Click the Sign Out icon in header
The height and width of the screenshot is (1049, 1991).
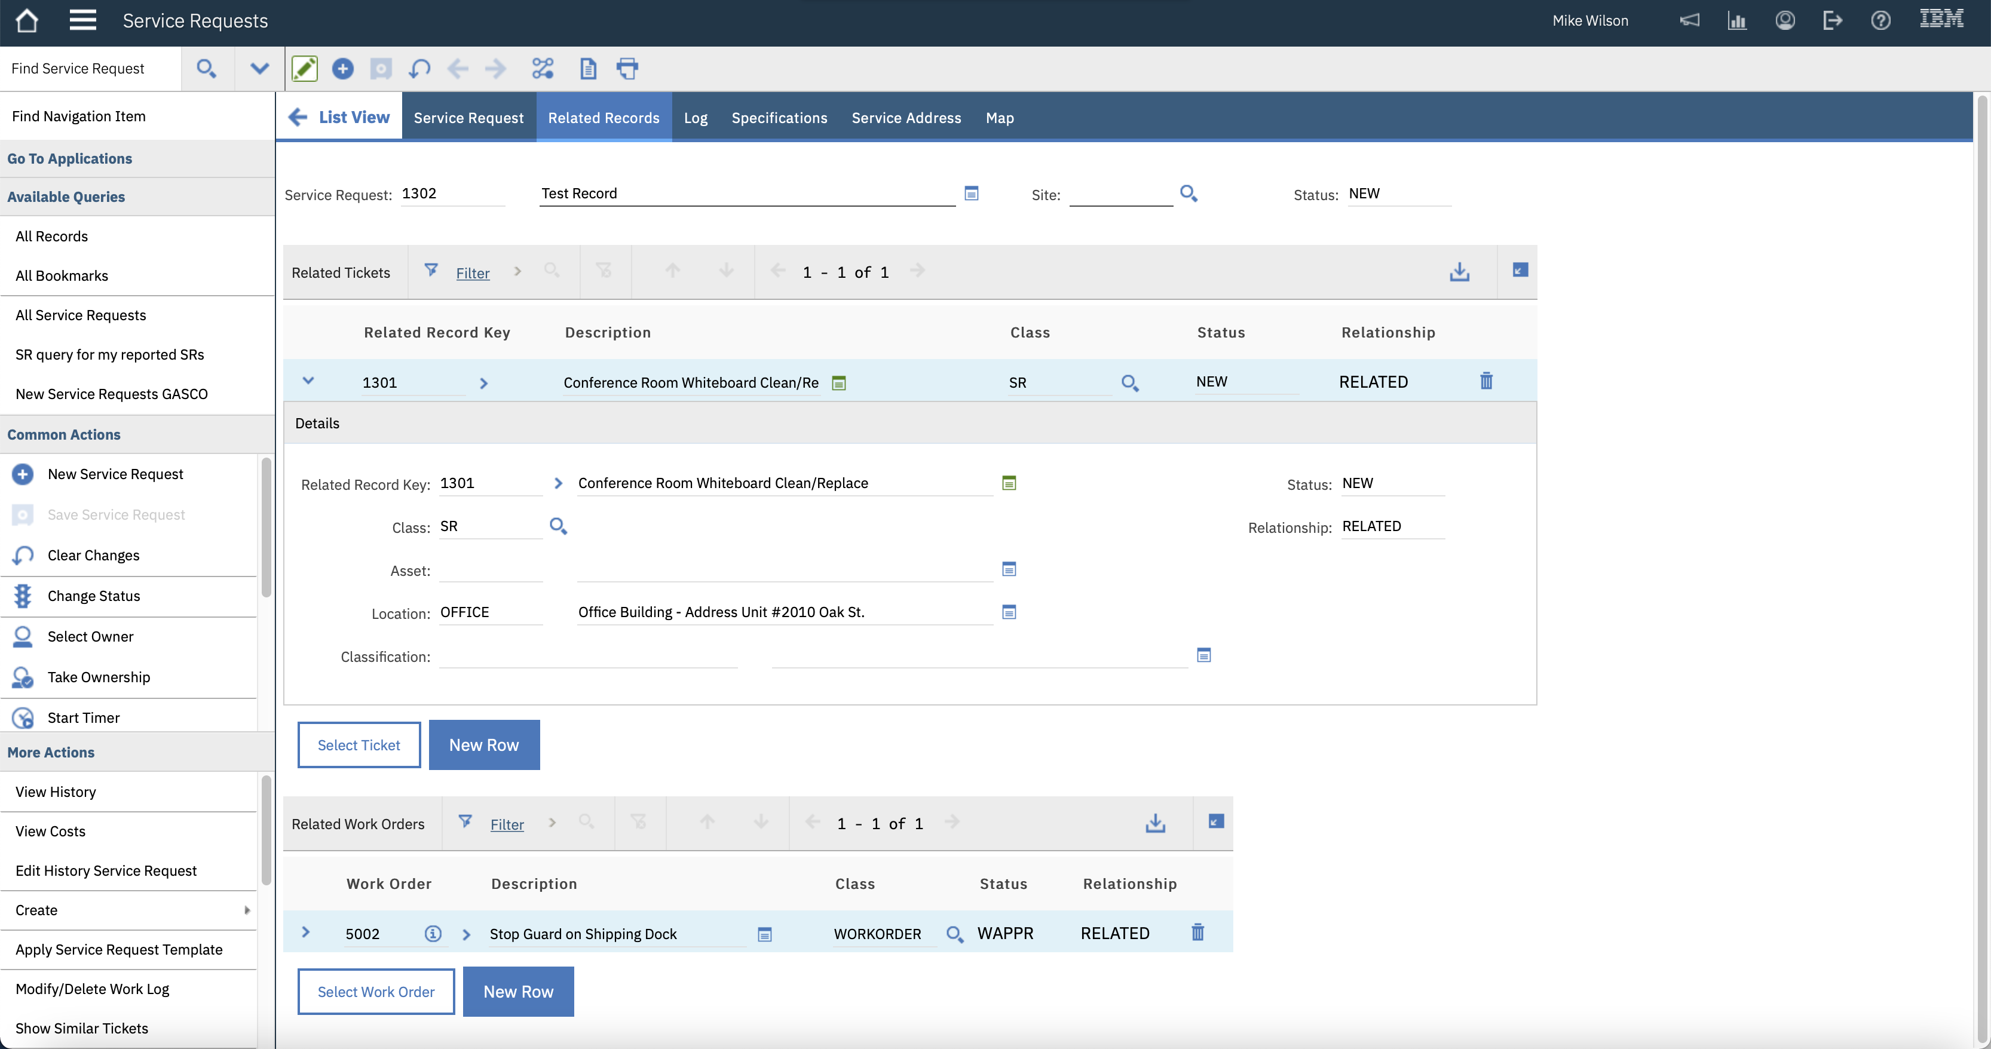click(1833, 21)
